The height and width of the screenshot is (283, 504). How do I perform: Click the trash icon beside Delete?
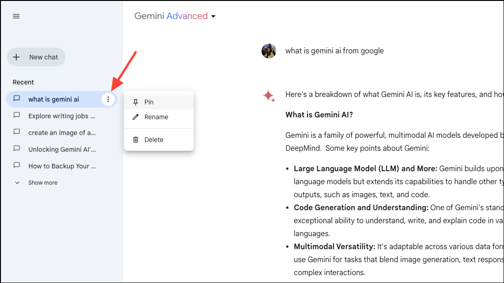pyautogui.click(x=135, y=139)
